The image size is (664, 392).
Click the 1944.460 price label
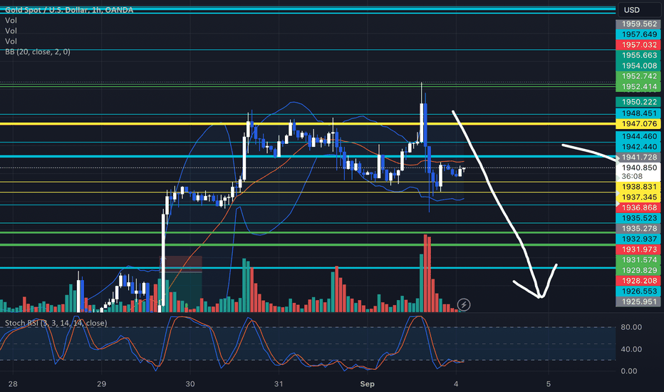coord(638,136)
